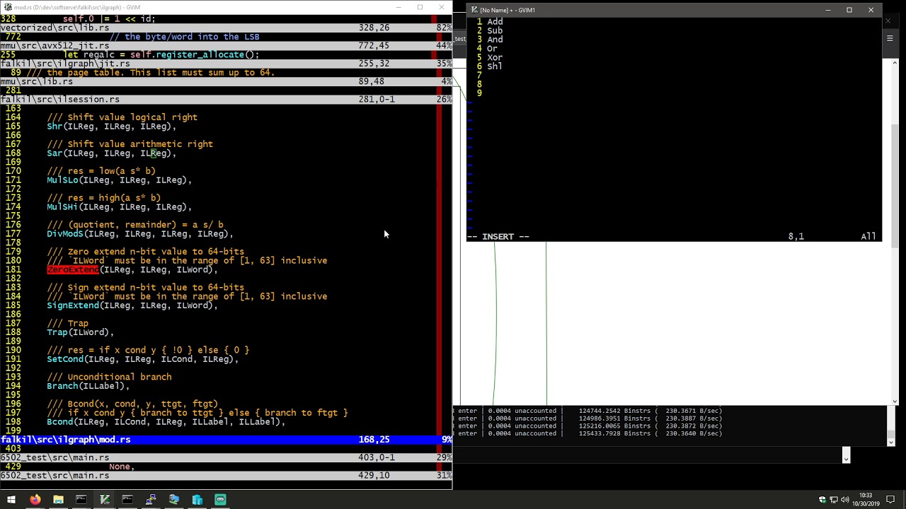The width and height of the screenshot is (906, 509).
Task: Click the 'Shr(ILReg, ILReg, ILReg),' line
Action: click(112, 127)
